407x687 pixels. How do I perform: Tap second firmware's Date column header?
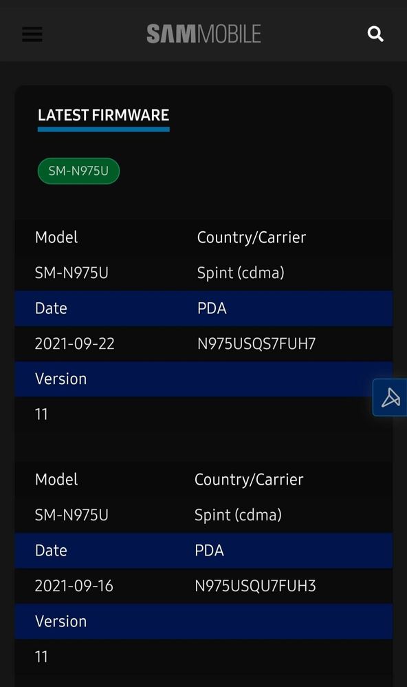[x=51, y=550]
